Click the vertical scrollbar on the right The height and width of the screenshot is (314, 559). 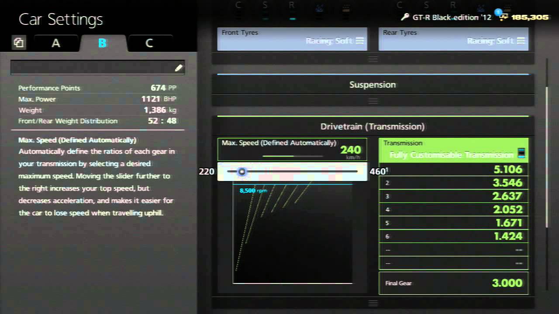(x=546, y=157)
